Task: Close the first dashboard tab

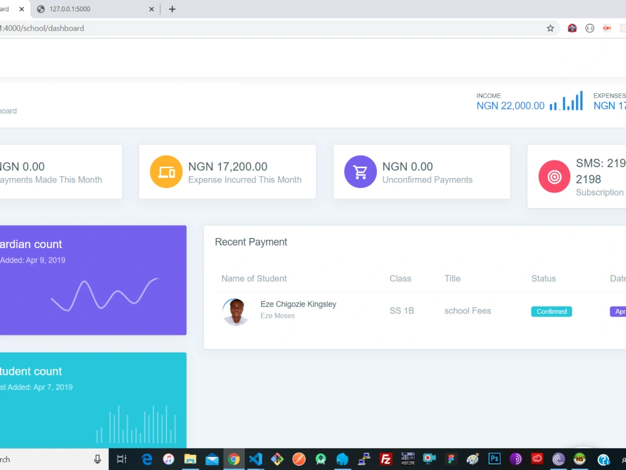Action: tap(21, 9)
